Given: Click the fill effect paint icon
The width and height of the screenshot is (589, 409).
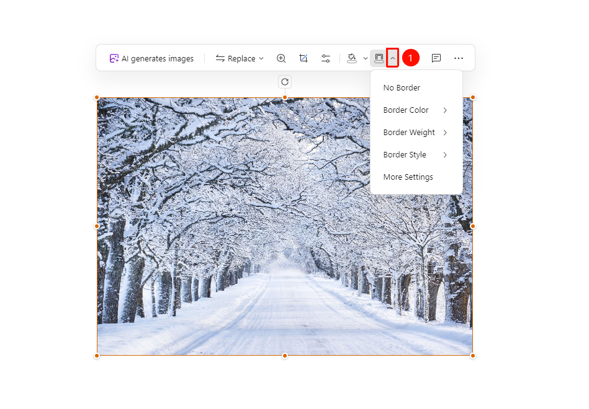Looking at the screenshot, I should 352,58.
